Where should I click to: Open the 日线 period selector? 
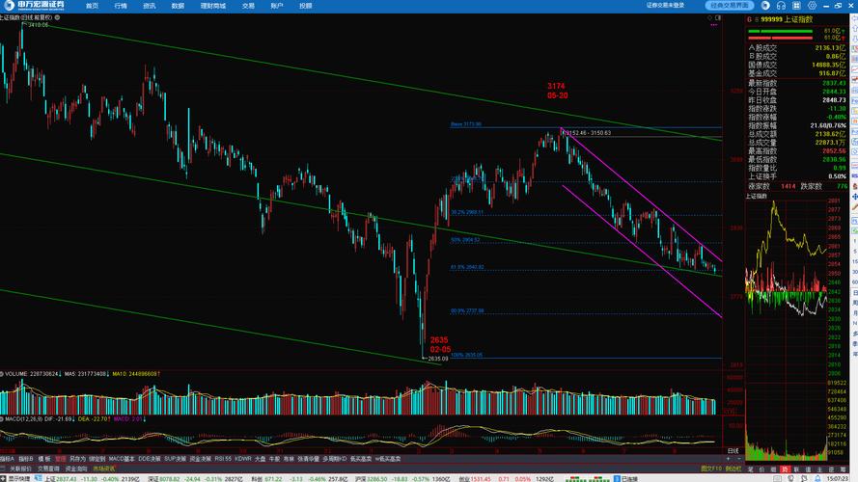(x=733, y=450)
